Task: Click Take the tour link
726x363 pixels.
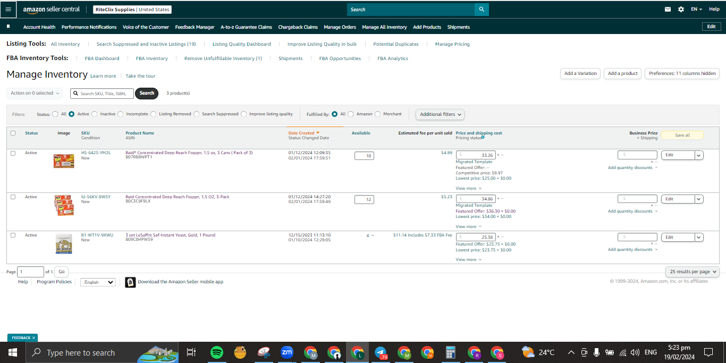Action: coord(140,76)
